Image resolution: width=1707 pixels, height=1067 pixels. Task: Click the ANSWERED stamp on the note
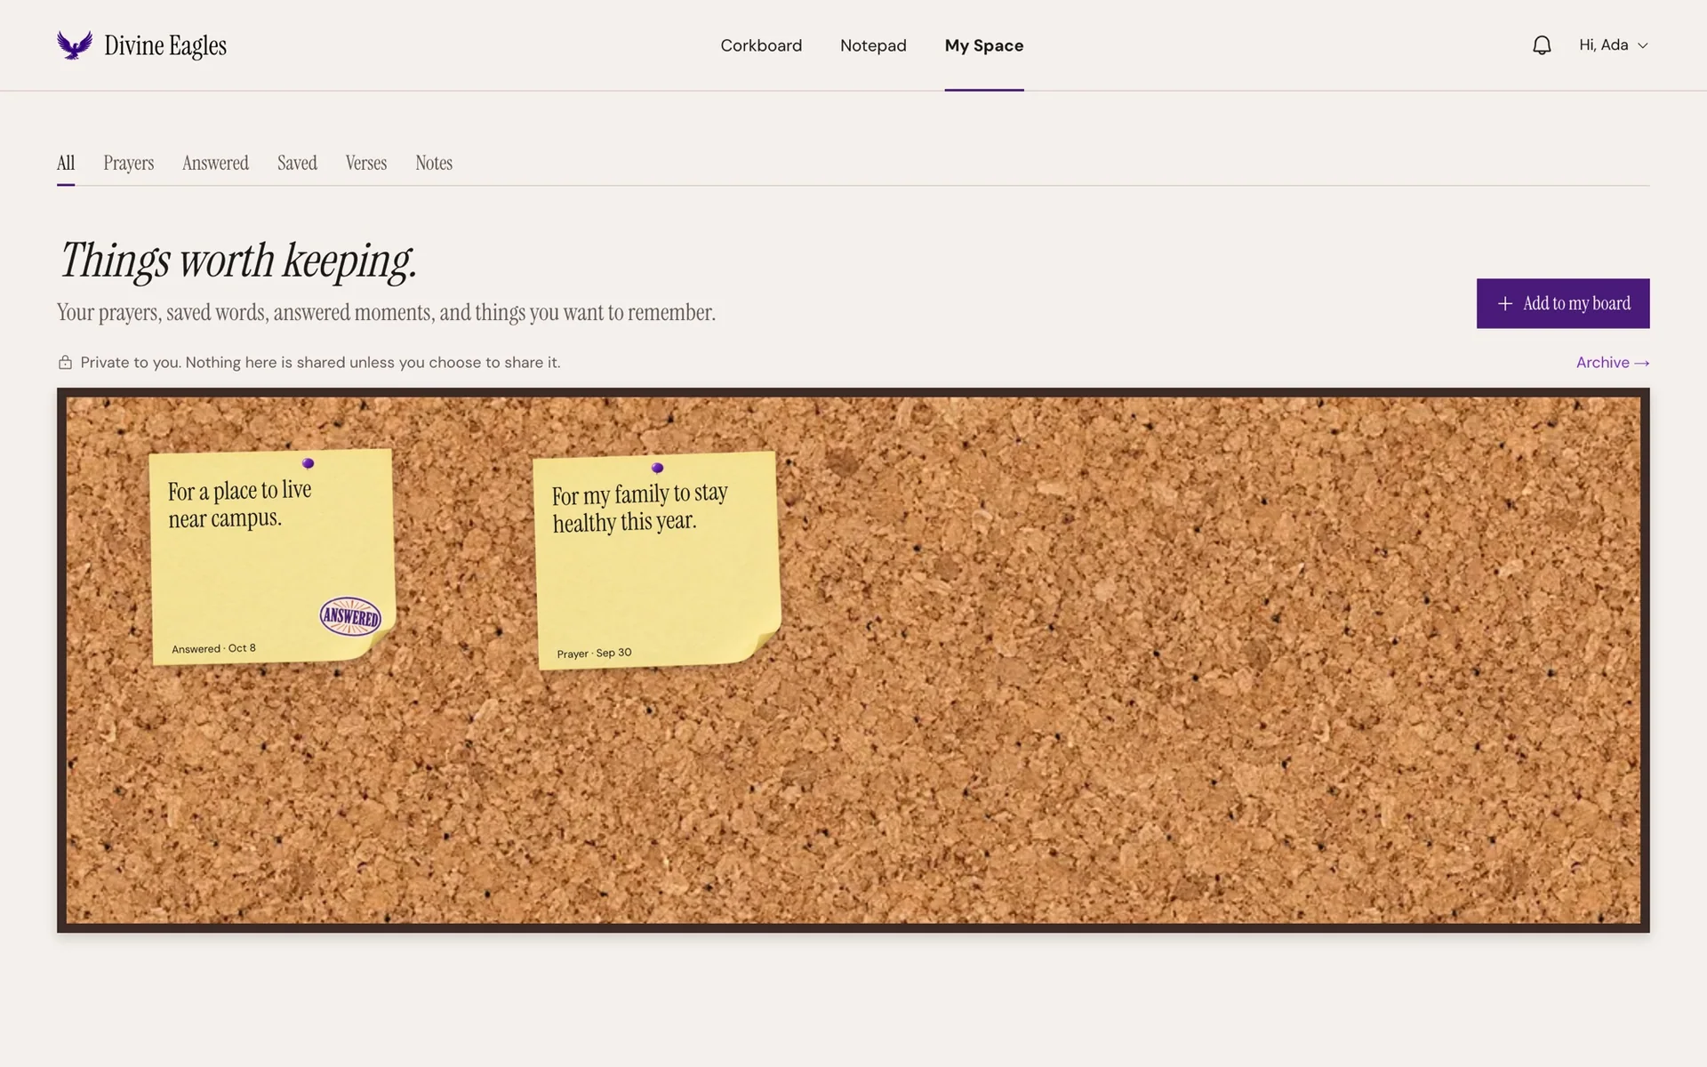click(350, 616)
